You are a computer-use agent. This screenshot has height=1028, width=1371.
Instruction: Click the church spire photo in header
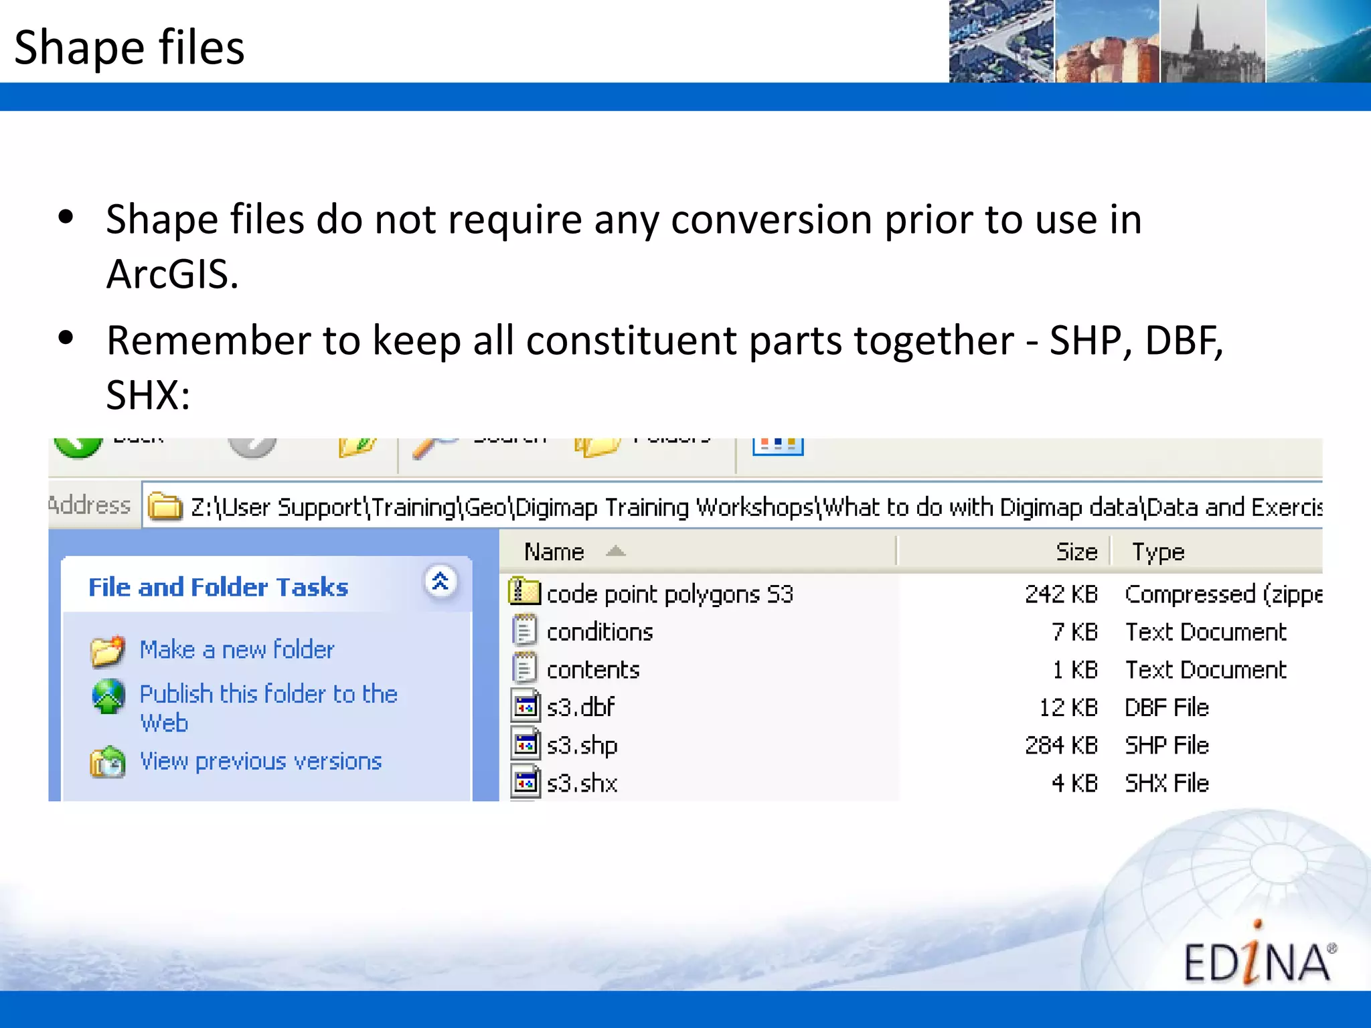1212,41
